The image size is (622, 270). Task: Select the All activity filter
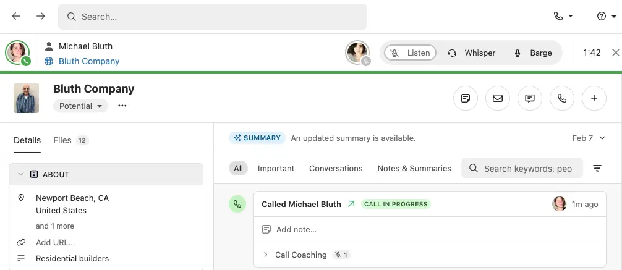pos(239,169)
